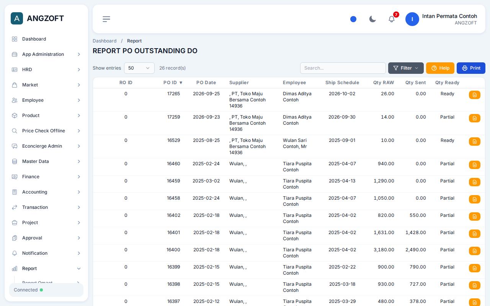Sort by the Supplier column header

pos(239,83)
